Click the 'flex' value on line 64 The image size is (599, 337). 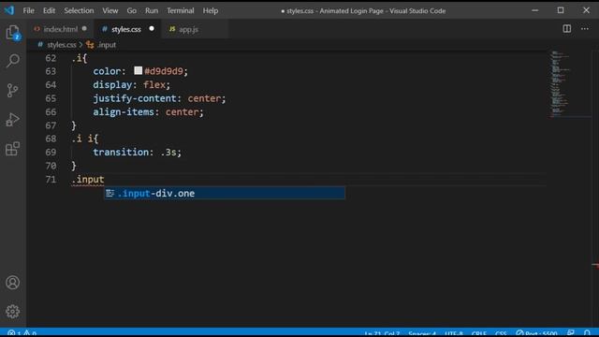(x=154, y=85)
